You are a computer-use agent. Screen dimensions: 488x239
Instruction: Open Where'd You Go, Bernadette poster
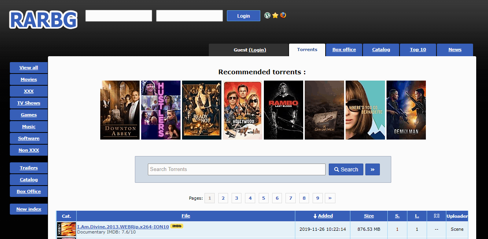pos(365,110)
